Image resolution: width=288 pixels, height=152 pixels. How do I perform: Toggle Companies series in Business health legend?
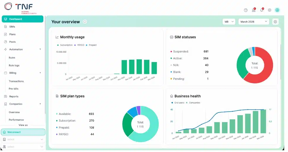[x=193, y=103]
